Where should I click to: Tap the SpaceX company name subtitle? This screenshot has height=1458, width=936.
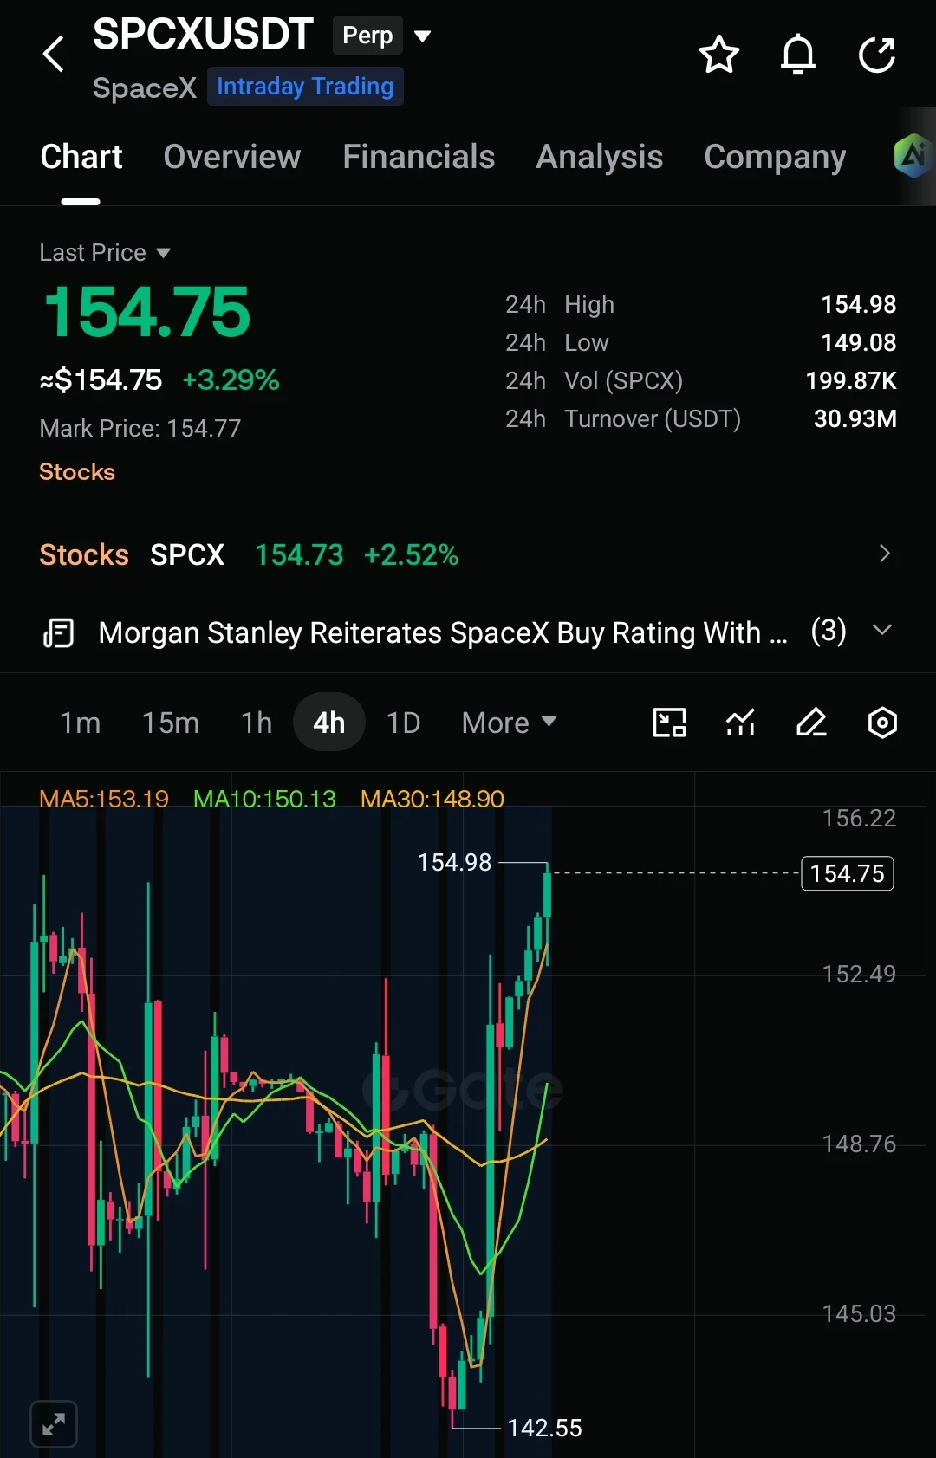145,88
